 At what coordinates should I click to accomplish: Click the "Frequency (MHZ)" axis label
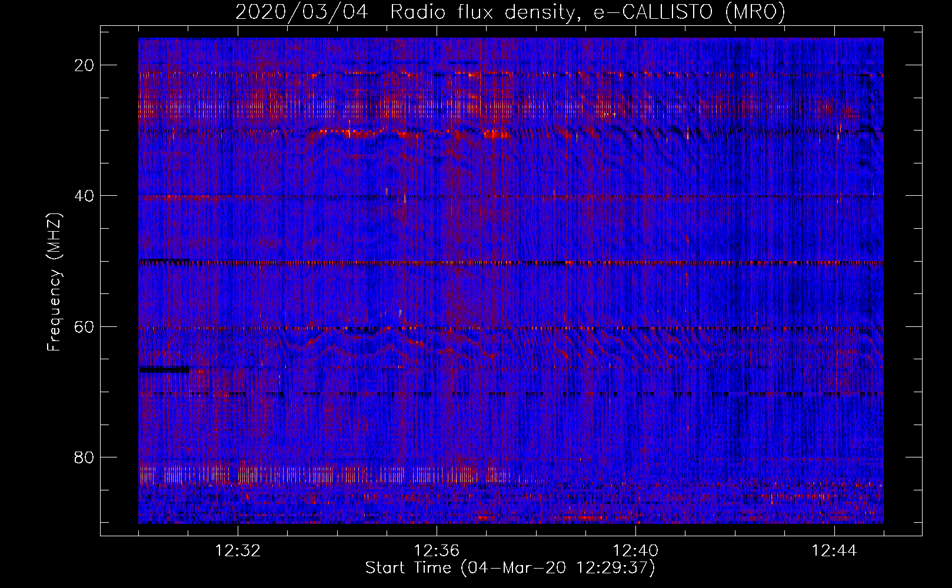pos(54,282)
